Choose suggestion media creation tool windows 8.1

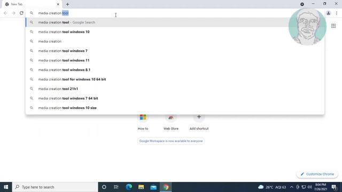175,70
